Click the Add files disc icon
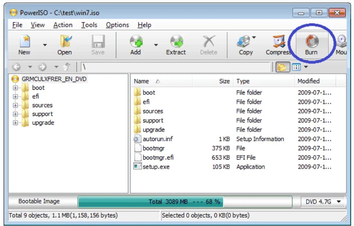This screenshot has height=226, width=354. click(136, 41)
